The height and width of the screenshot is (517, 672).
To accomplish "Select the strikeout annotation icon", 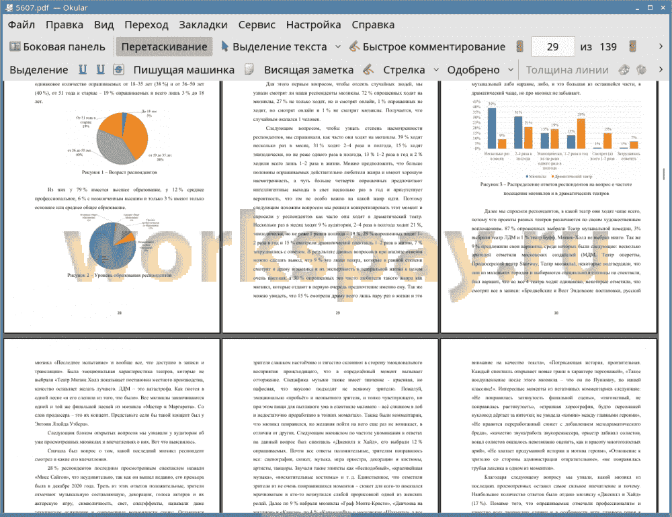I will coord(119,69).
